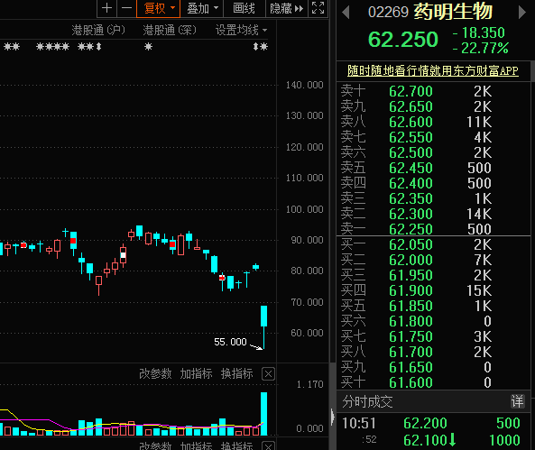Click the 买七 bid price 61.750
The height and width of the screenshot is (450, 535).
tap(410, 336)
